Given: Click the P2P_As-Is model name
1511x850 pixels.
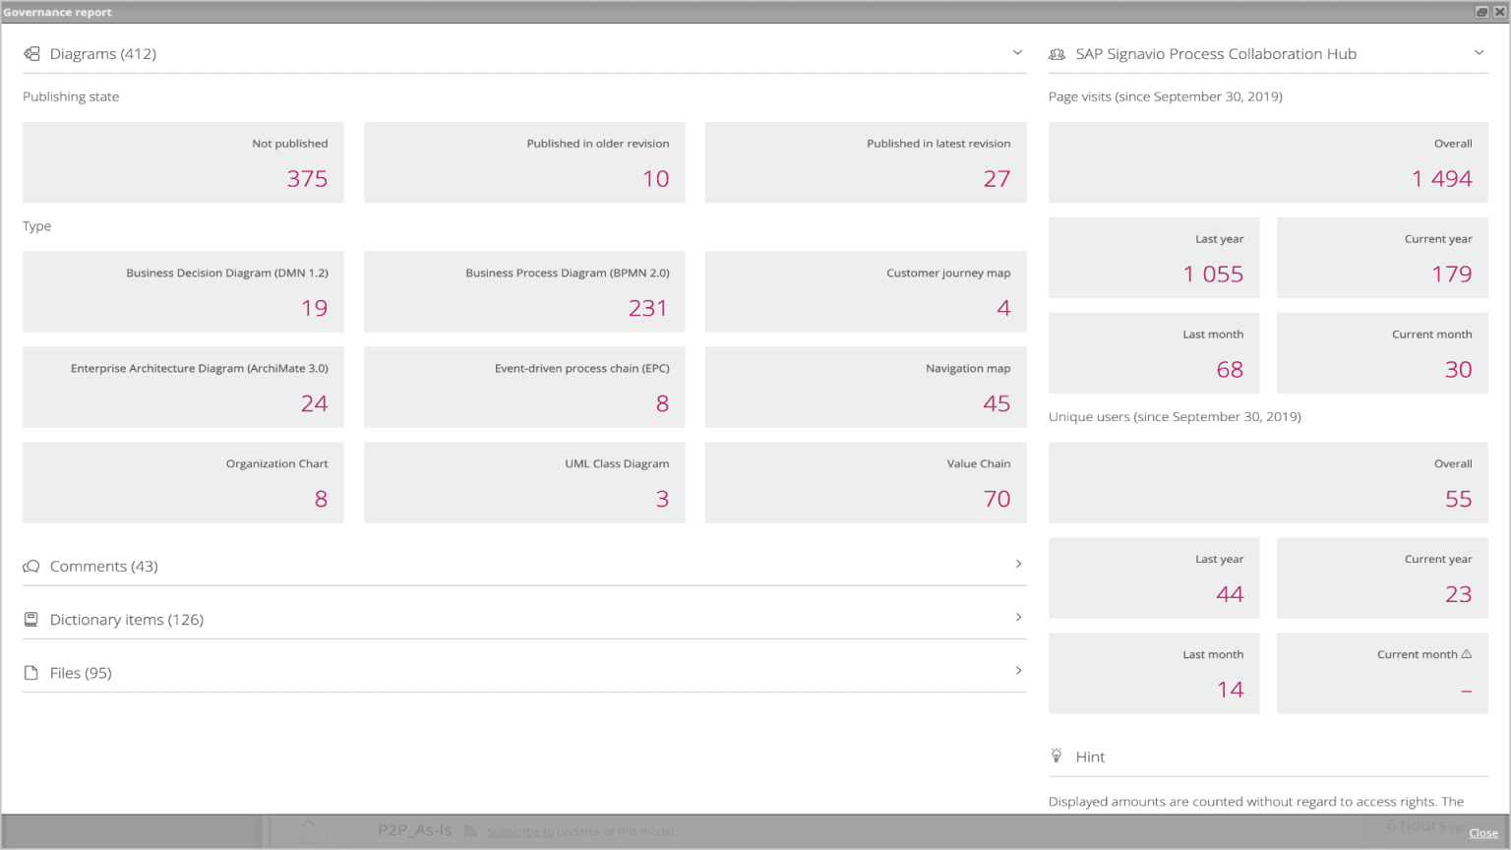Looking at the screenshot, I should [415, 829].
